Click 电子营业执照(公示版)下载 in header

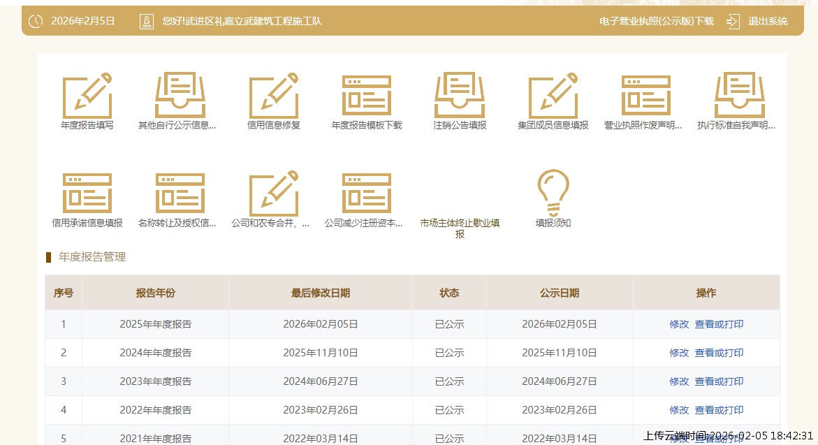pos(656,21)
